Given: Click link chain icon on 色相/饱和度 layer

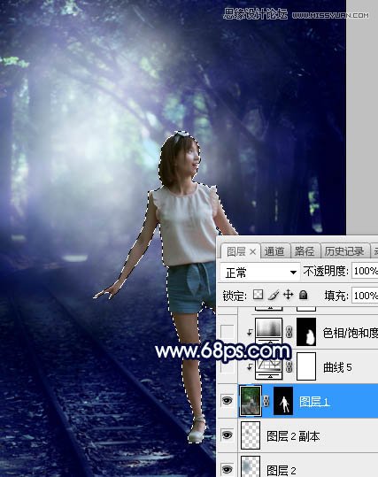Looking at the screenshot, I should (289, 332).
